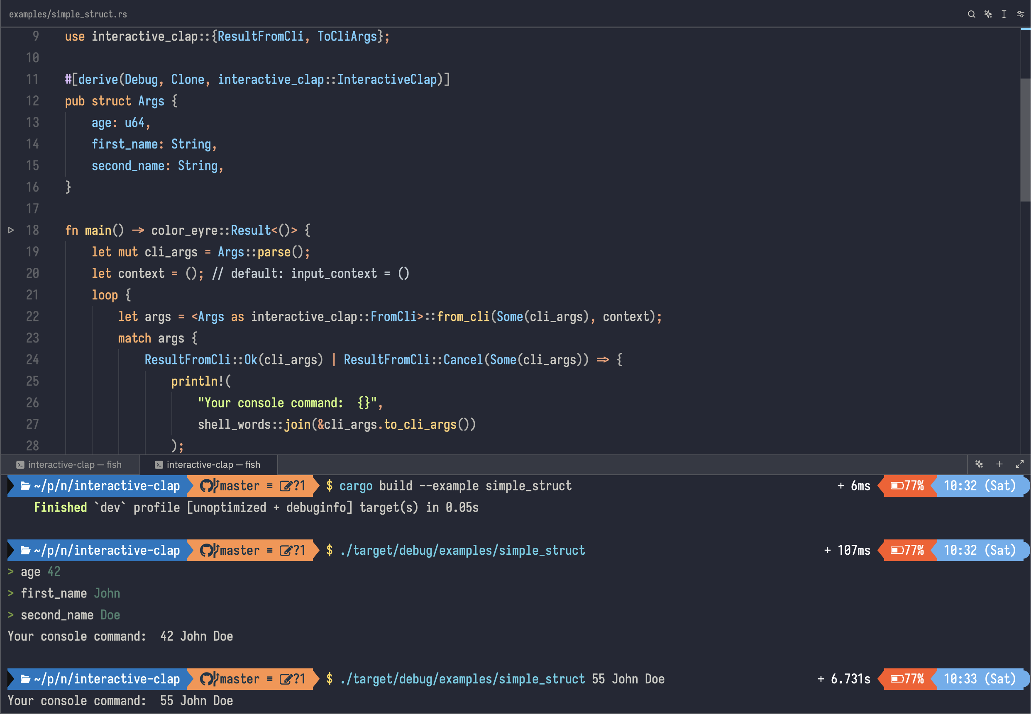Image resolution: width=1031 pixels, height=714 pixels.
Task: Create a new terminal with the plus icon
Action: 999,464
